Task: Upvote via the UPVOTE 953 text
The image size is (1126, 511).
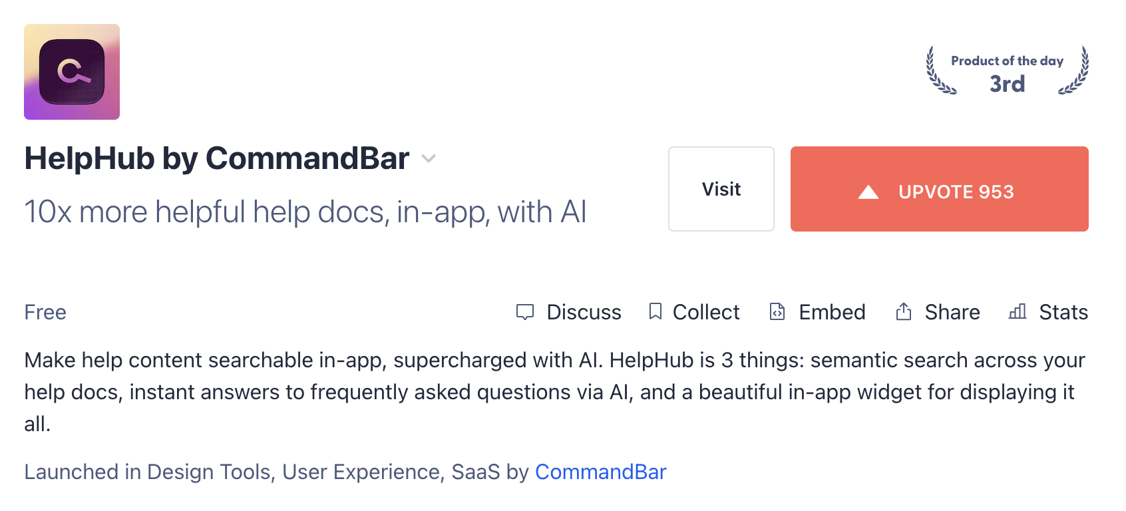Action: click(956, 192)
